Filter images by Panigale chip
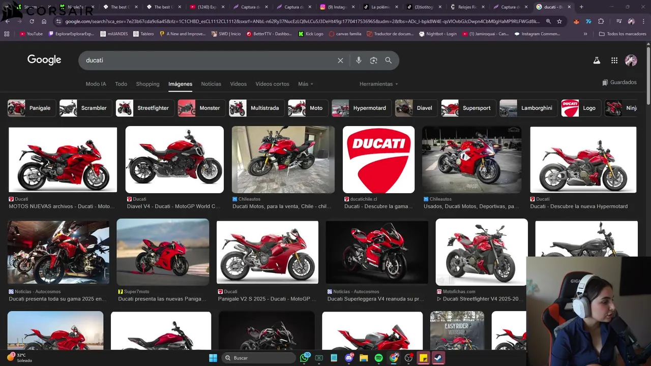This screenshot has height=366, width=651. (32, 108)
